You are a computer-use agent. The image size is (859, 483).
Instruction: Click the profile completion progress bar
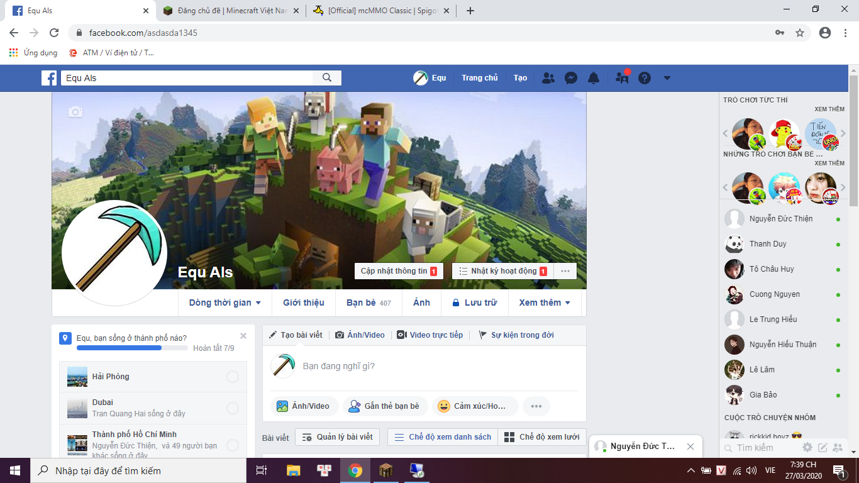pyautogui.click(x=132, y=348)
